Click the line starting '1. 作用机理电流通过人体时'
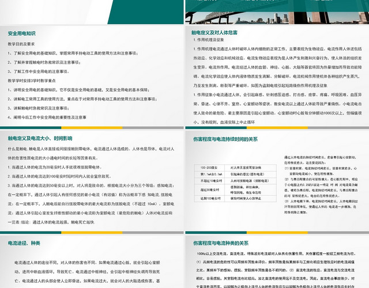Viewport: 369px width, 288px height. coord(277,49)
